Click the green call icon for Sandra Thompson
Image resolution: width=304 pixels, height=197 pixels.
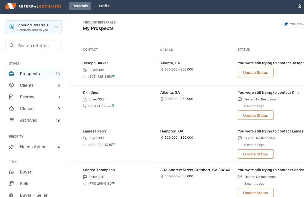coord(113,183)
